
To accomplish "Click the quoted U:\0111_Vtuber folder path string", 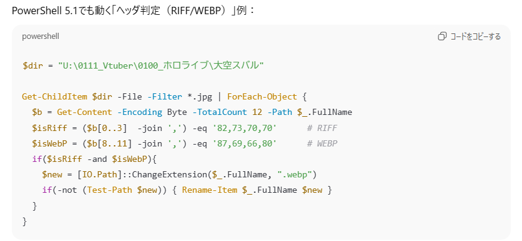I will (161, 66).
